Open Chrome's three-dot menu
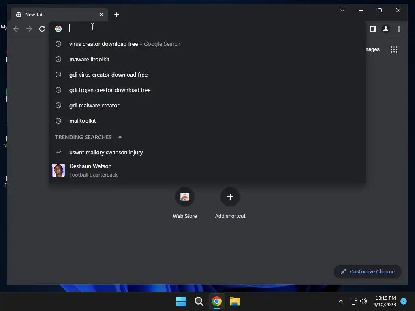415x311 pixels. pyautogui.click(x=399, y=29)
